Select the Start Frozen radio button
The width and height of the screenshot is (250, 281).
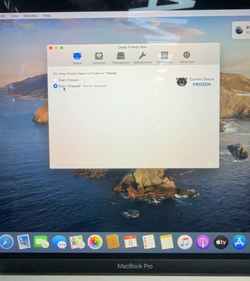55,80
